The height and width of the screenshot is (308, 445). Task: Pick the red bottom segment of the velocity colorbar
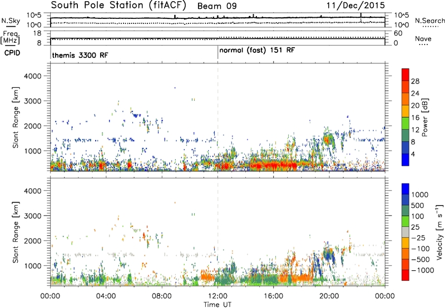[x=406, y=275]
